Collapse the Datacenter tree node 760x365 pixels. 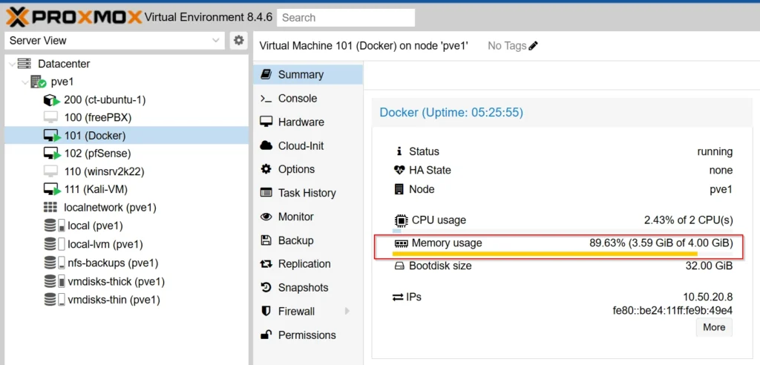(x=12, y=64)
